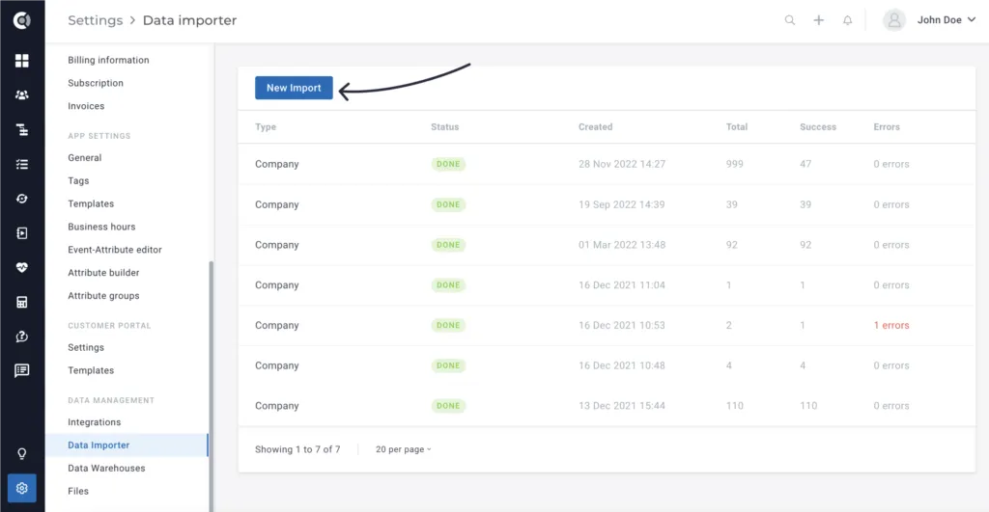Open the customers people icon
This screenshot has height=512, width=989.
tap(22, 95)
